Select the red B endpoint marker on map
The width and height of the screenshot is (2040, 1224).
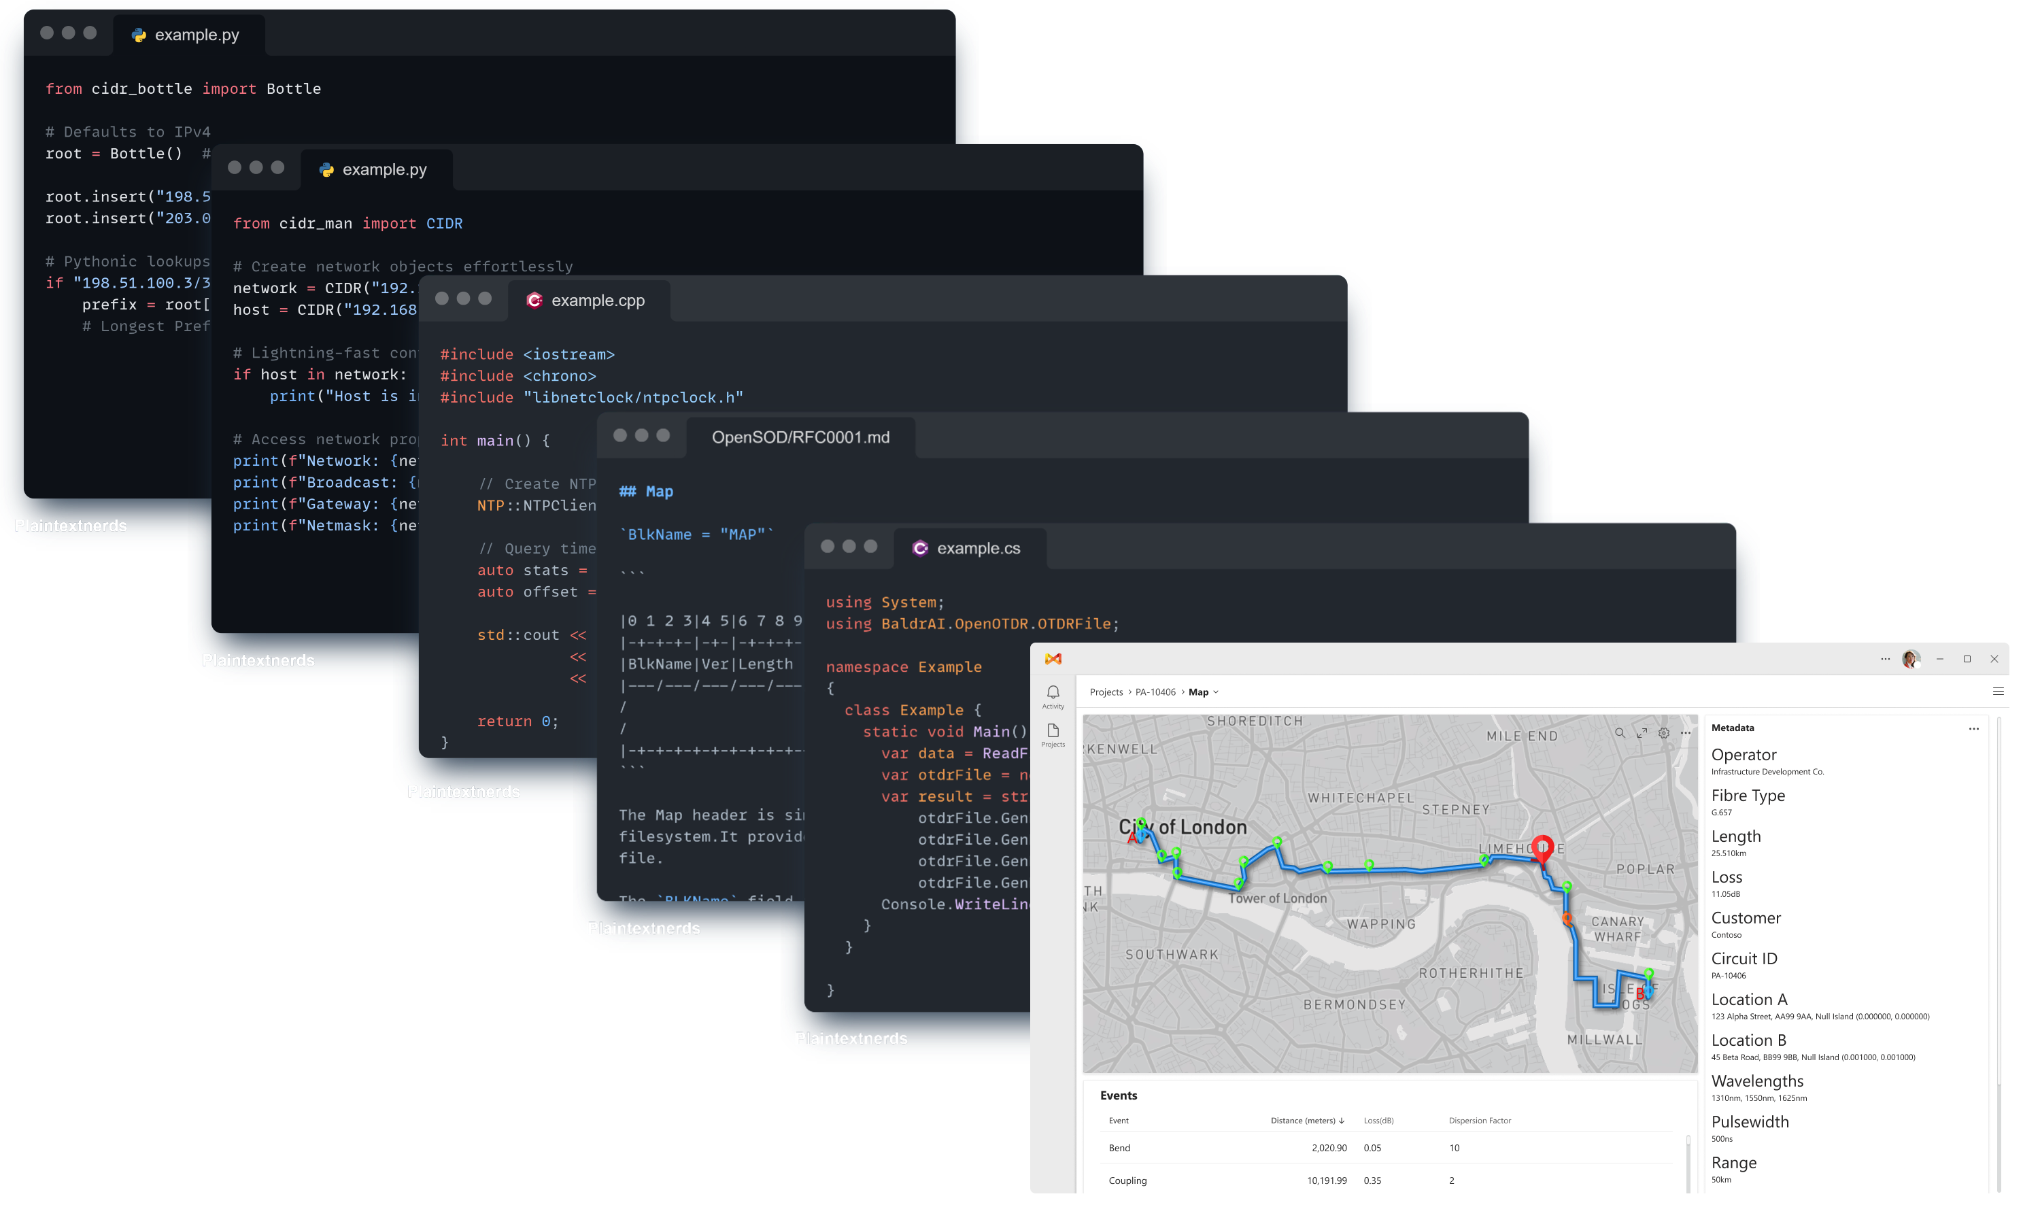[1639, 994]
